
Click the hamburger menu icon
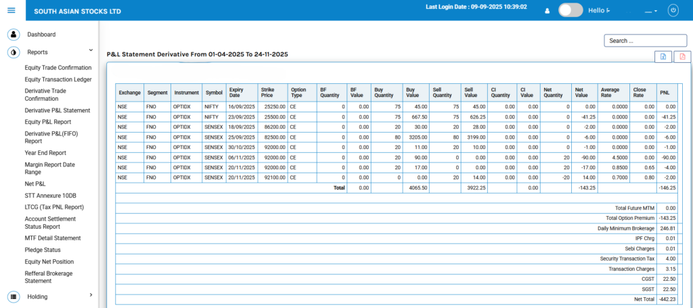[x=11, y=10]
